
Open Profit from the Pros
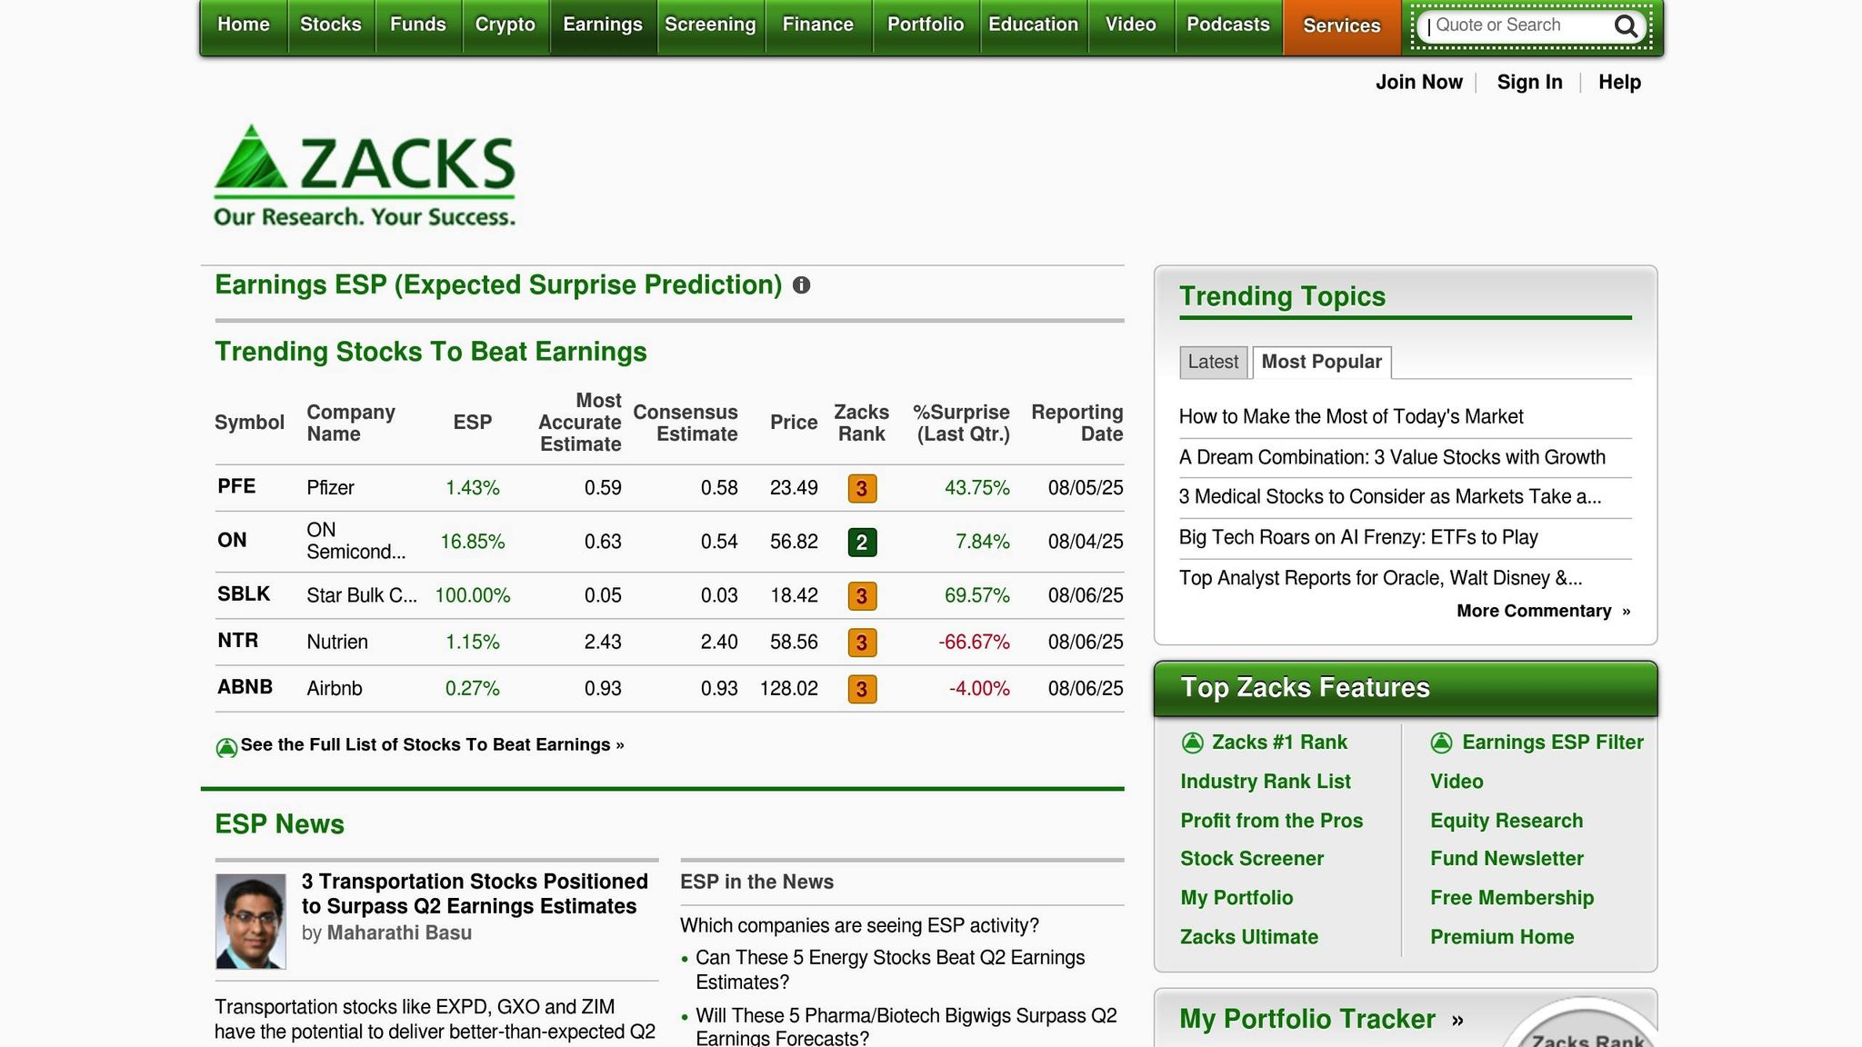click(1272, 821)
